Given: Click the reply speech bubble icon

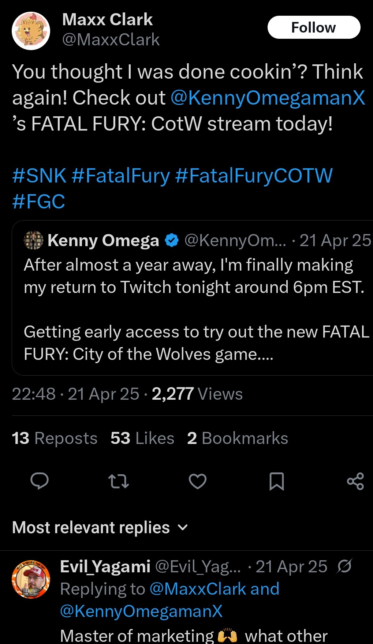Looking at the screenshot, I should [40, 481].
